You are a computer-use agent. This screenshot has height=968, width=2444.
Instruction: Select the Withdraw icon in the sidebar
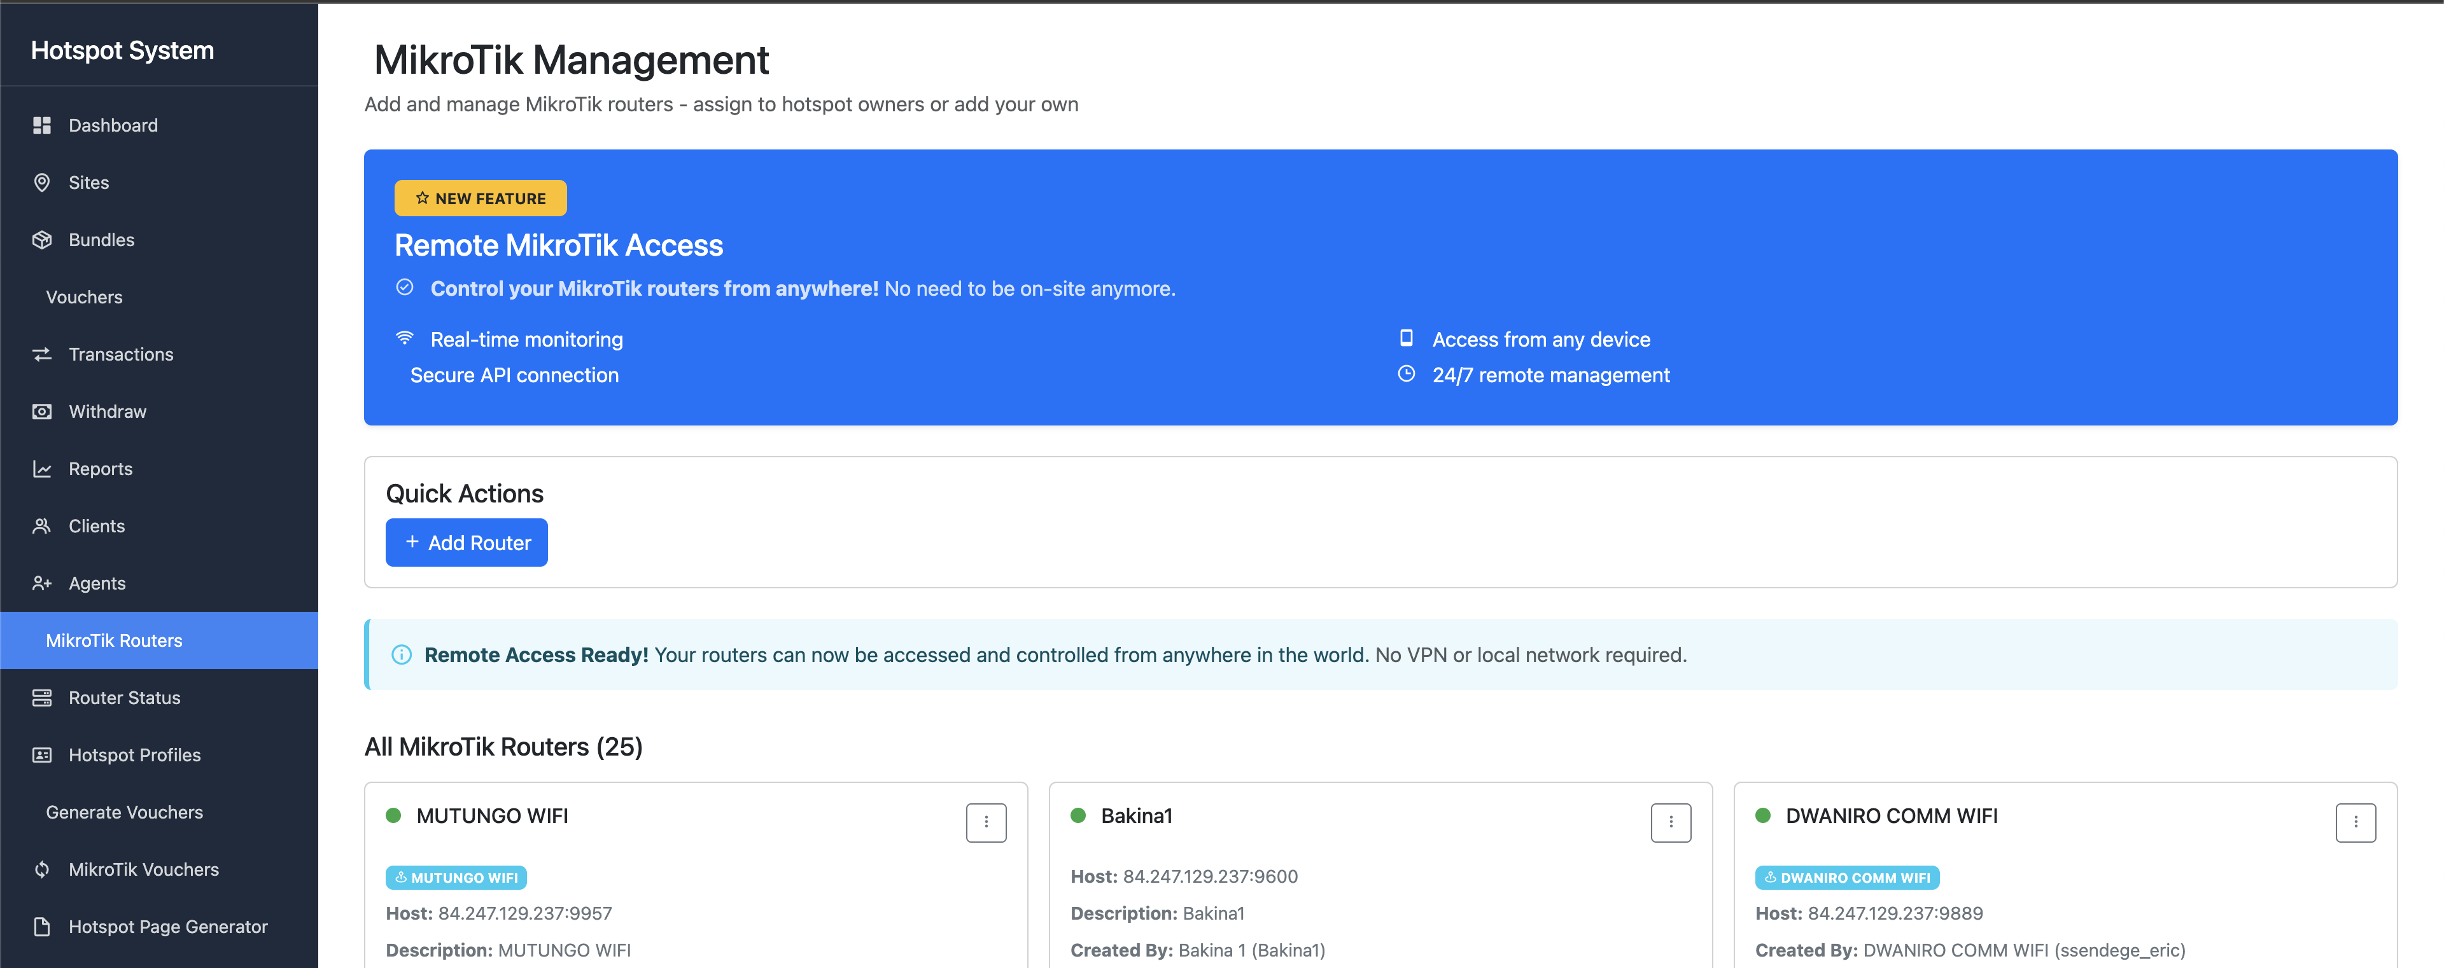[x=43, y=410]
